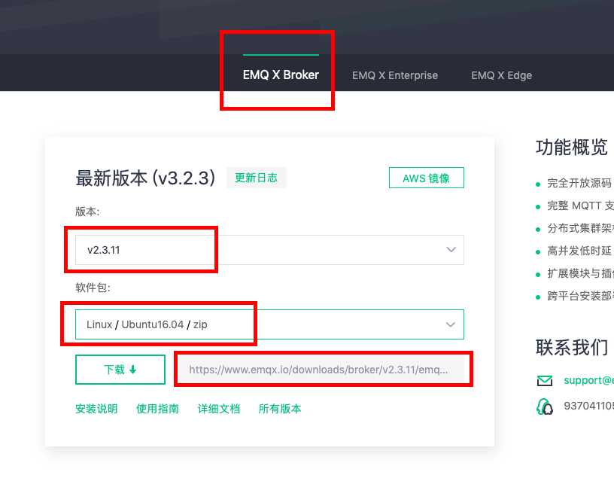Click the download arrow icon in 下载 button
Image resolution: width=614 pixels, height=478 pixels.
pyautogui.click(x=132, y=369)
